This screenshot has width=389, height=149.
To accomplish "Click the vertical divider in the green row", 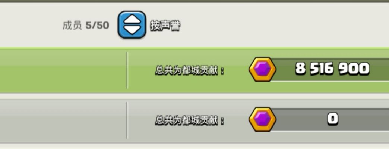I will (x=127, y=70).
